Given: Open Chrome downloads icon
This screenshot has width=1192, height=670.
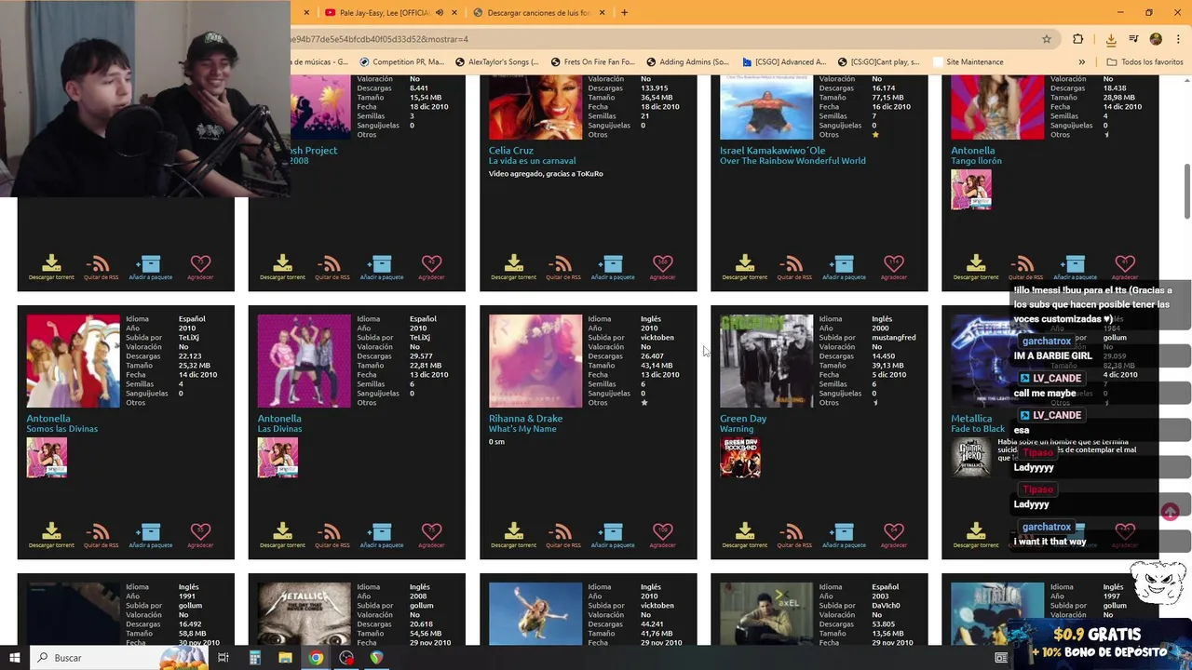Looking at the screenshot, I should [1111, 39].
